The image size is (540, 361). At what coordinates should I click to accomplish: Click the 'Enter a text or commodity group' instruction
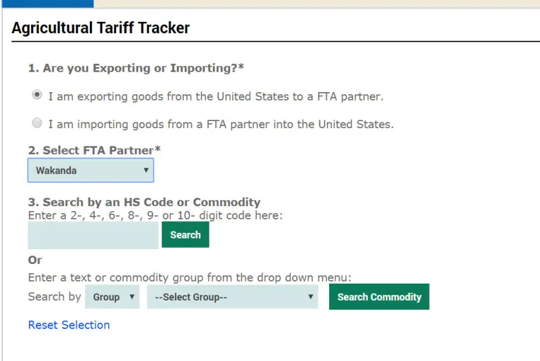(x=189, y=277)
